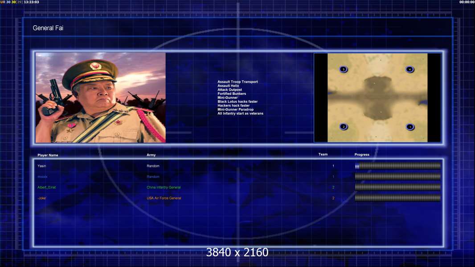Screen dimensions: 475x267
Task: Click the "Black Lotus hacks faster" line
Action: click(x=237, y=101)
